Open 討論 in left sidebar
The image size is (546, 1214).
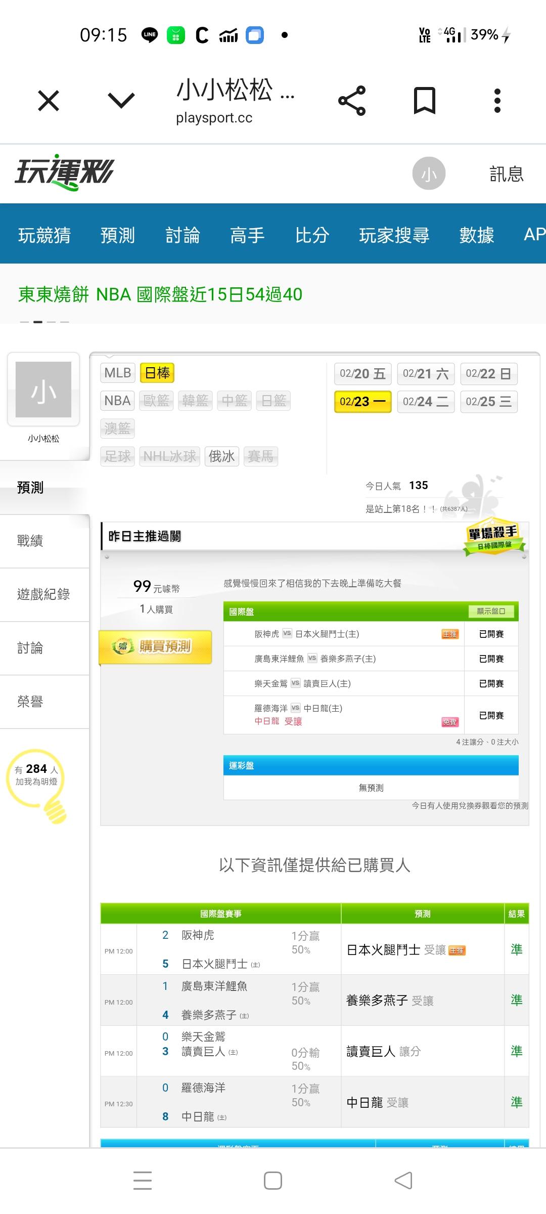[x=44, y=648]
